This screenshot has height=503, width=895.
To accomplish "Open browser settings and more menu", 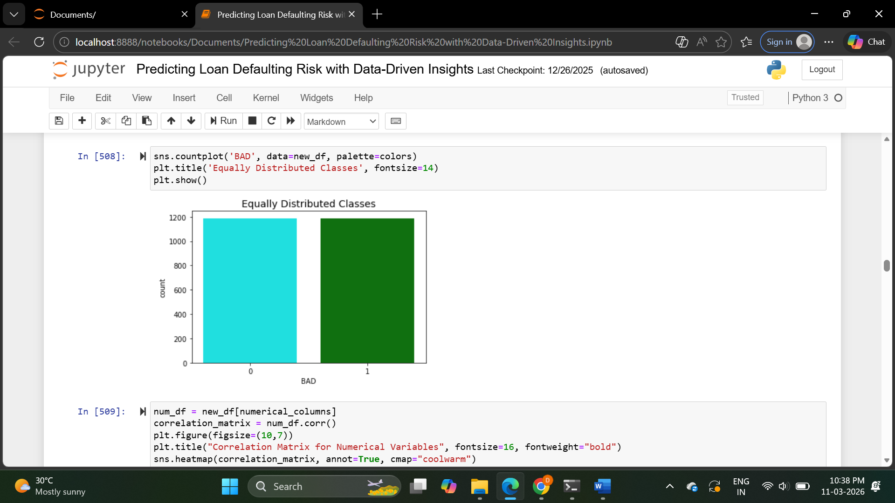I will 829,42.
